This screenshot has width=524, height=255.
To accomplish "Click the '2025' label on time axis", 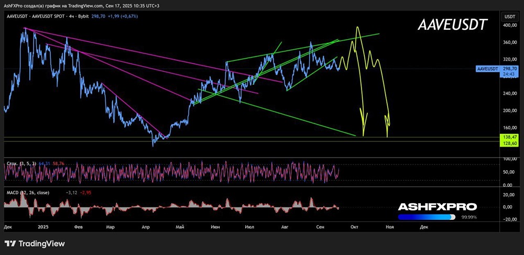I will point(43,227).
